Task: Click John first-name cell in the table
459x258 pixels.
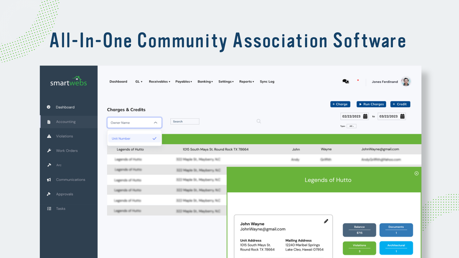Action: (x=296, y=149)
